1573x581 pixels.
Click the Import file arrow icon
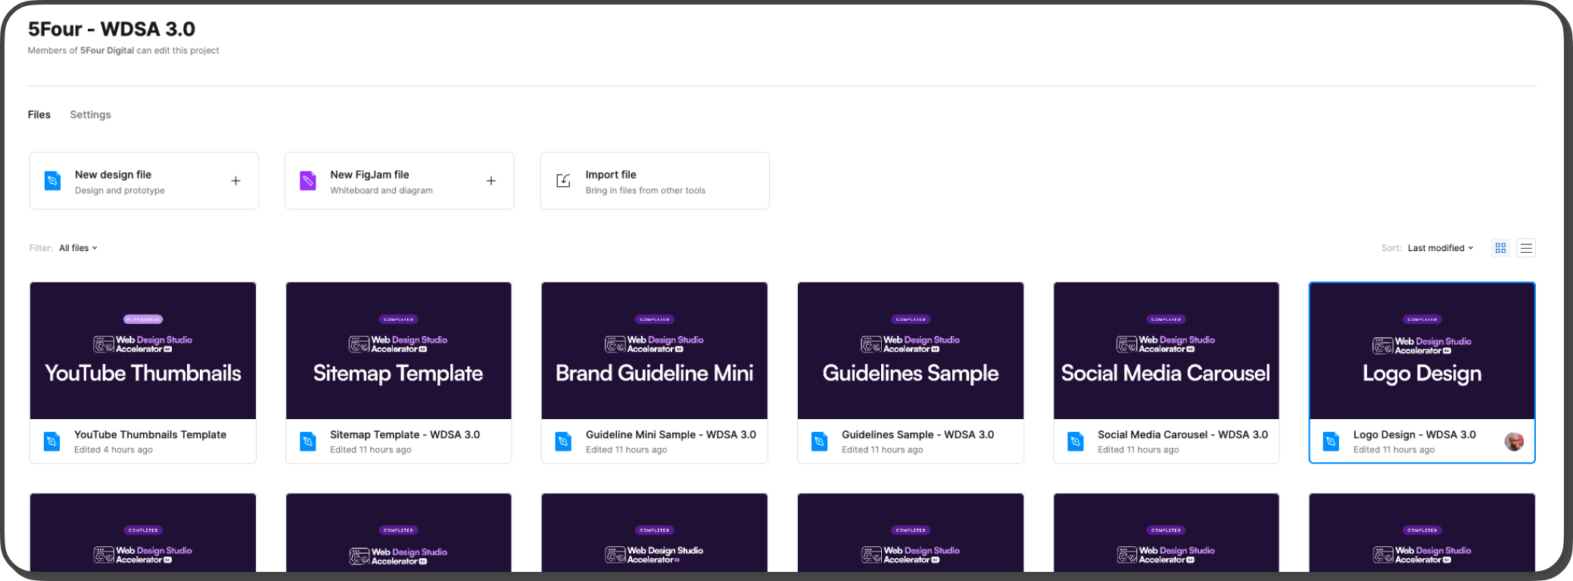[x=563, y=181]
